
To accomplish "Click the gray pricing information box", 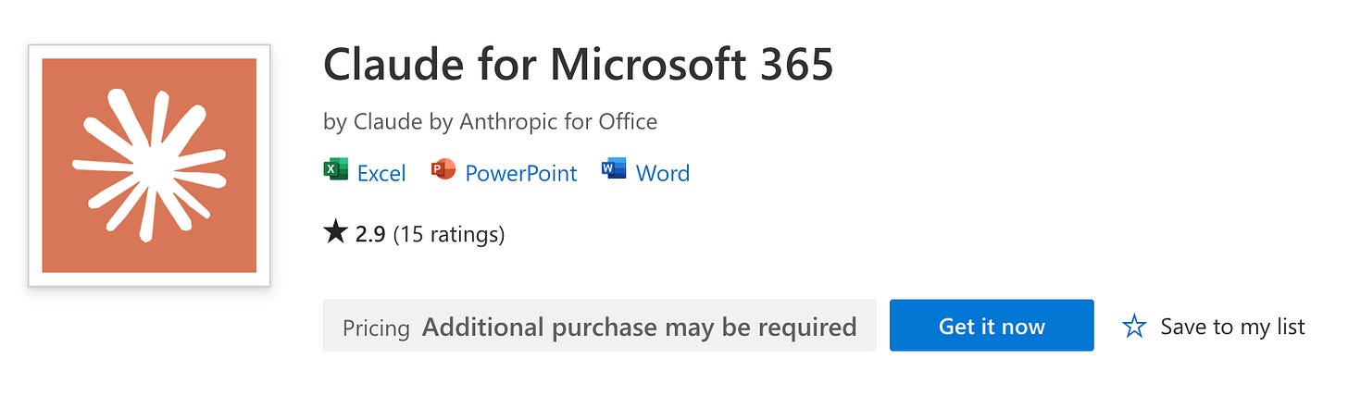I will (599, 326).
